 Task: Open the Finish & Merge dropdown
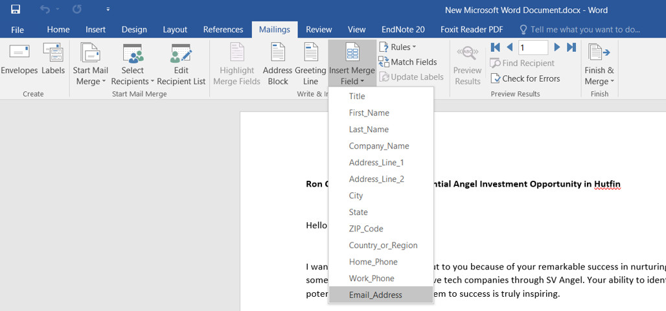pyautogui.click(x=599, y=76)
